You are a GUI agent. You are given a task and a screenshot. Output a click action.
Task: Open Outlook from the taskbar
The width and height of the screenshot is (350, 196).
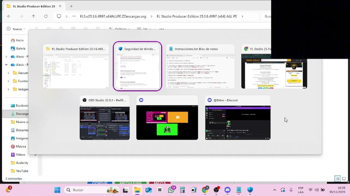point(149,190)
